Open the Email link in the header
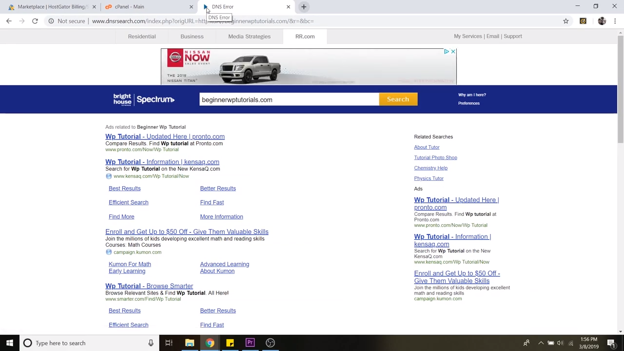 tap(492, 36)
